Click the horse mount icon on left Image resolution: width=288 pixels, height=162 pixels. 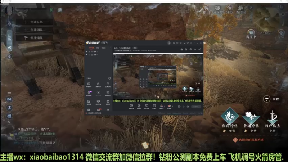(x=9, y=108)
